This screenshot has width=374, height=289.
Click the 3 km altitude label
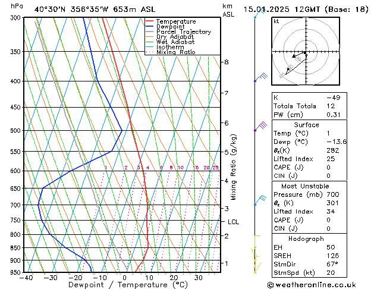point(227,209)
